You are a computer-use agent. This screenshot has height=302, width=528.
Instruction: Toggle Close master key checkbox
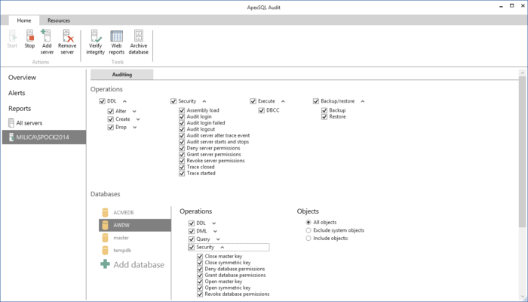[200, 256]
